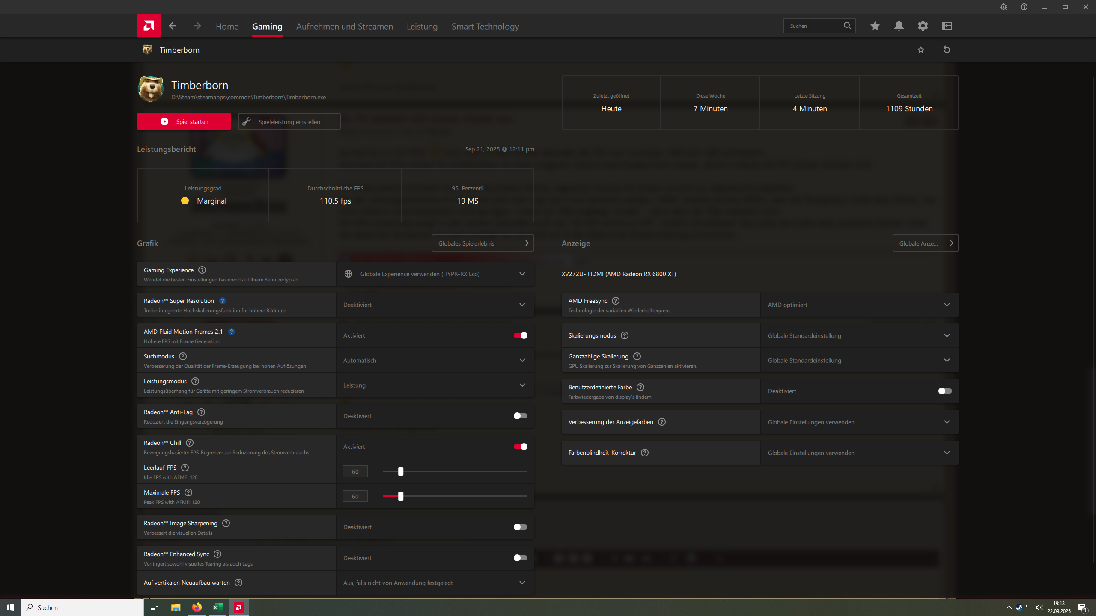Click the Maximale FPS slider handle

[401, 496]
